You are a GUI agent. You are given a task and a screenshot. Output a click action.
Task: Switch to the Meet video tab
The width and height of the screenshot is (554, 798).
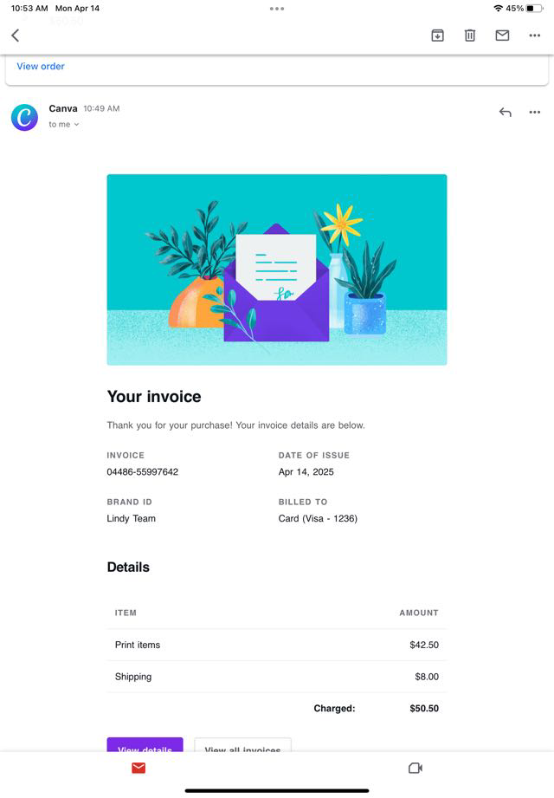tap(415, 768)
